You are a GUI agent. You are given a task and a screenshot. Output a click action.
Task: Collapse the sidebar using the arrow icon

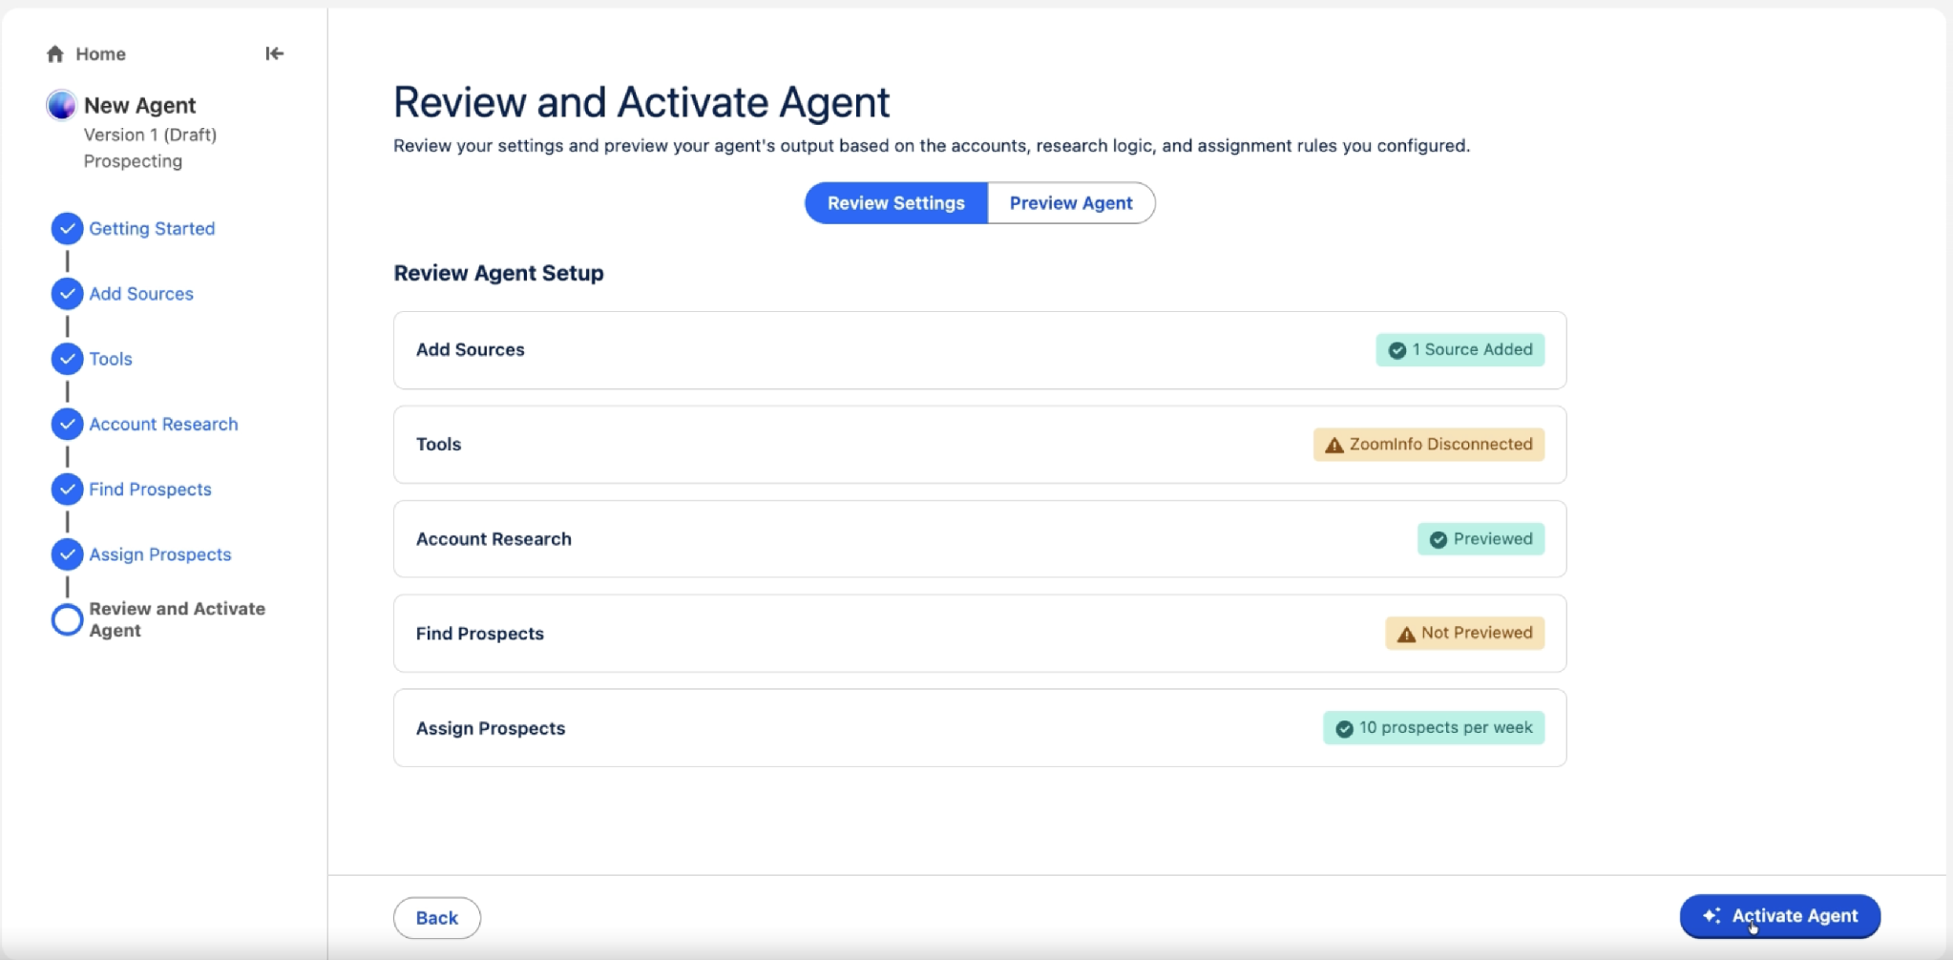coord(275,53)
